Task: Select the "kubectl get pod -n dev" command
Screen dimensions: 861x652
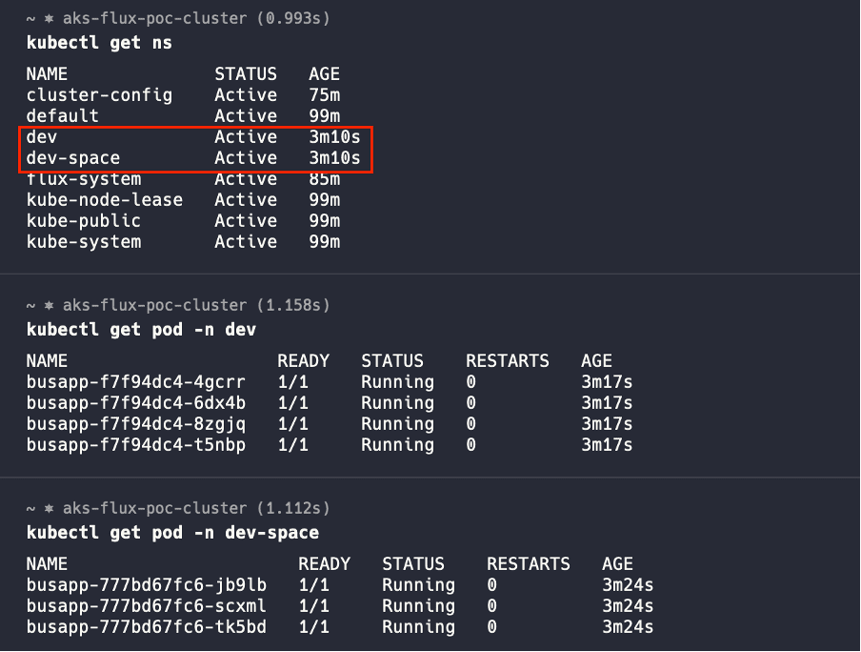Action: (141, 330)
